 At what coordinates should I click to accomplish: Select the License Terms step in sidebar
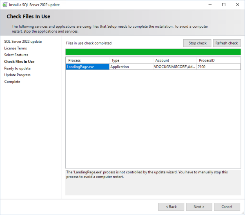16,48
